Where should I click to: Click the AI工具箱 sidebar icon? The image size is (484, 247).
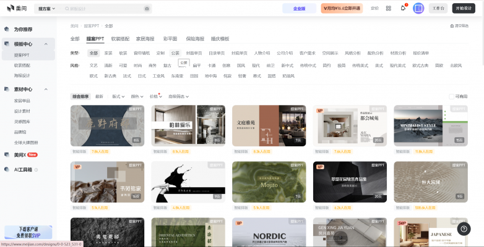pyautogui.click(x=7, y=170)
